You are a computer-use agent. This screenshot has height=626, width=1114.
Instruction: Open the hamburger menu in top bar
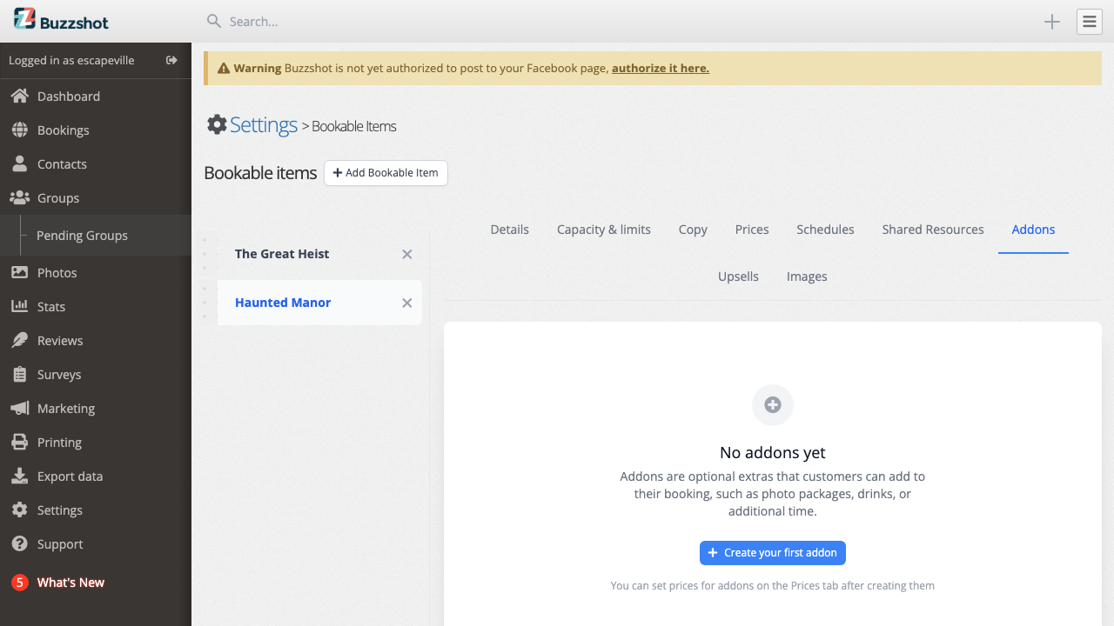point(1090,22)
